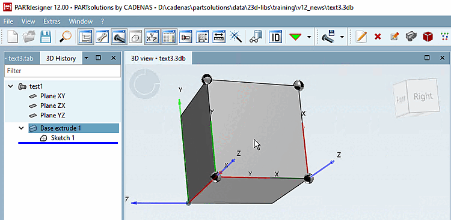Collapse the test1 tree node
The image size is (451, 220).
(x=11, y=86)
